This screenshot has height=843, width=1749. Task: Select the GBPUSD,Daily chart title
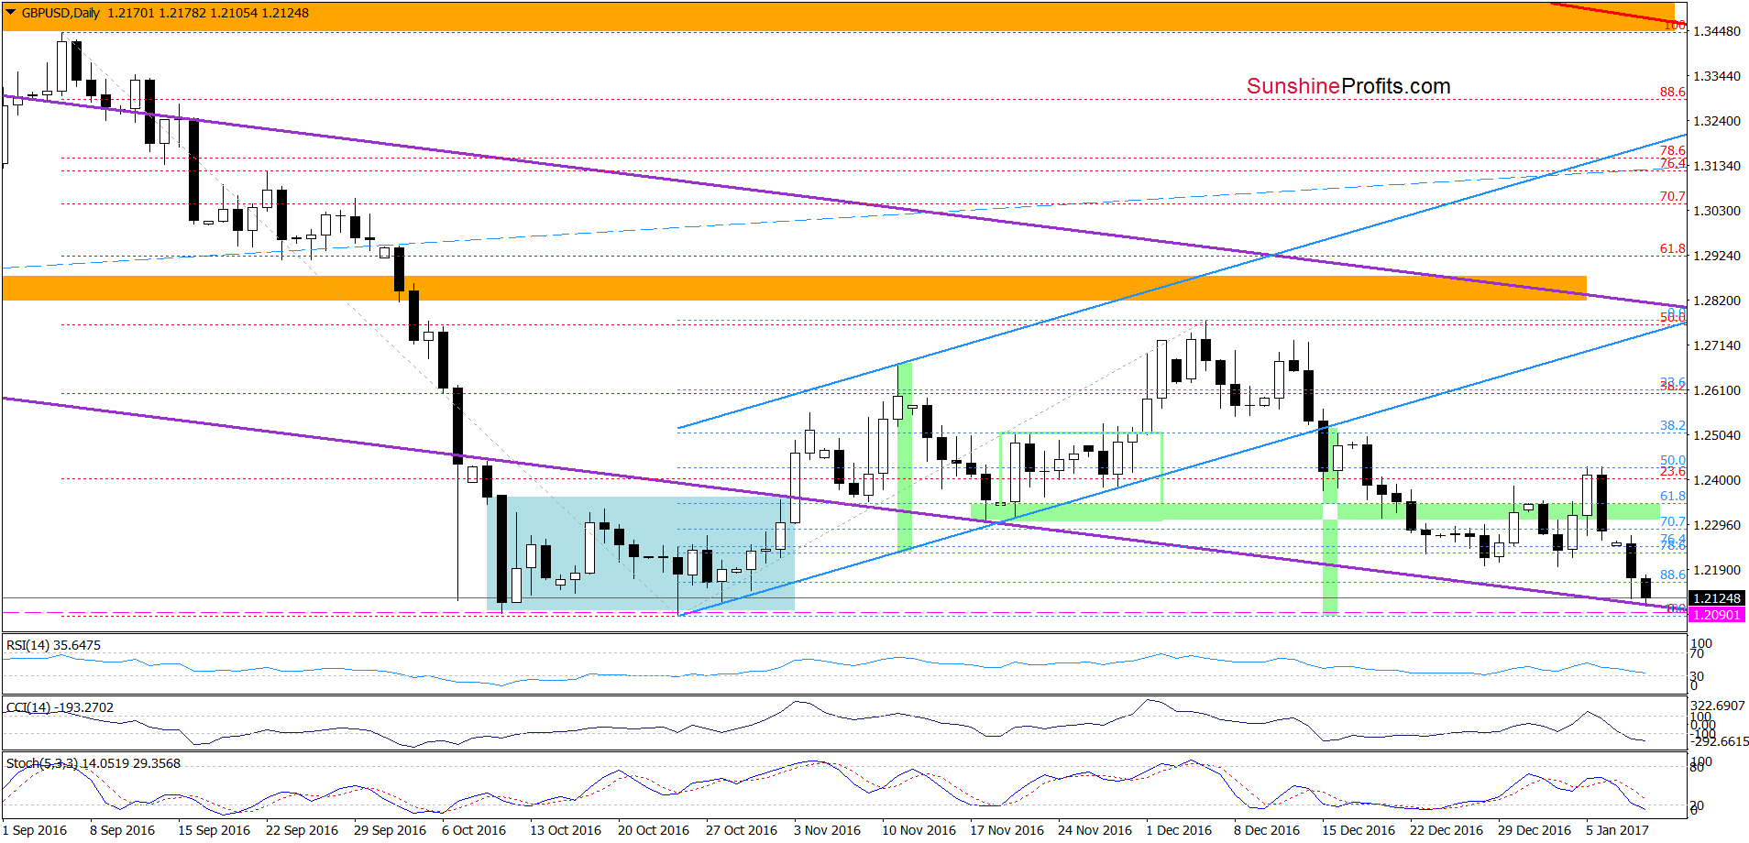(60, 13)
